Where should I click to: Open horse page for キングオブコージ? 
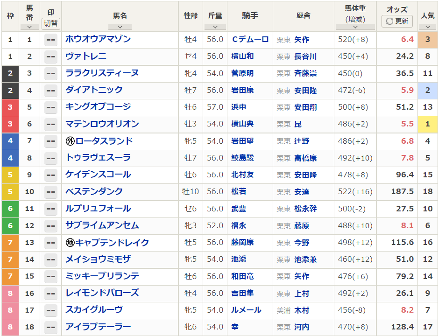(x=98, y=107)
